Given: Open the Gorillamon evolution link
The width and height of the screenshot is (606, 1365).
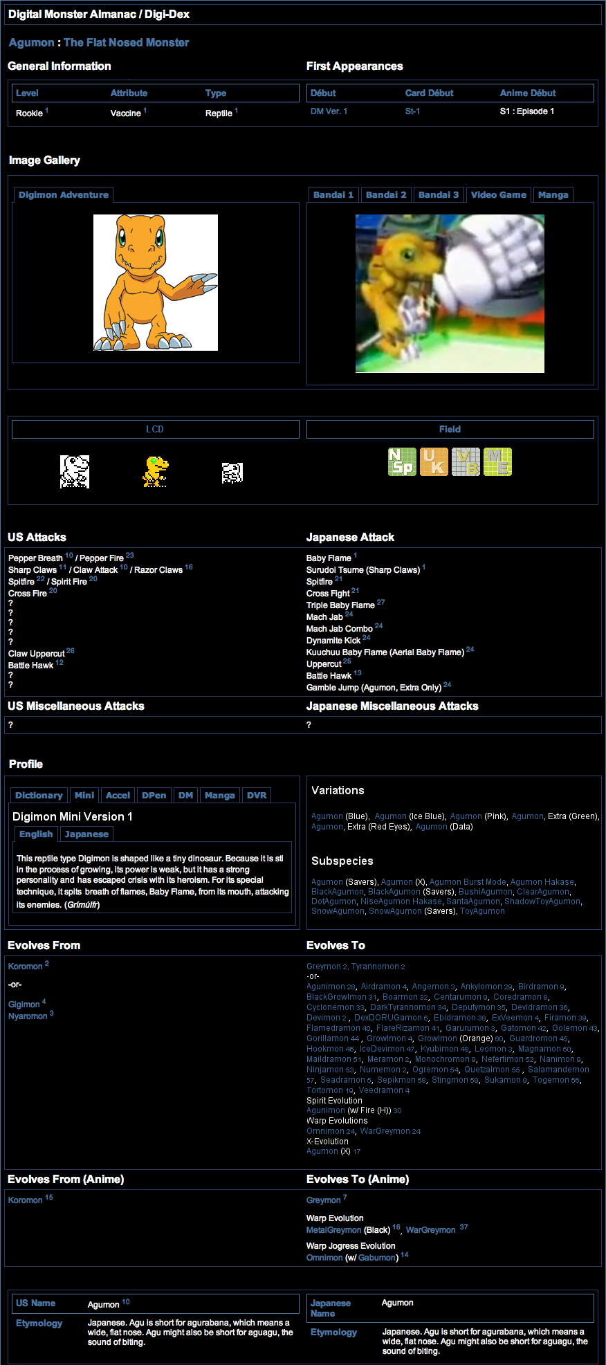Looking at the screenshot, I should (328, 1038).
